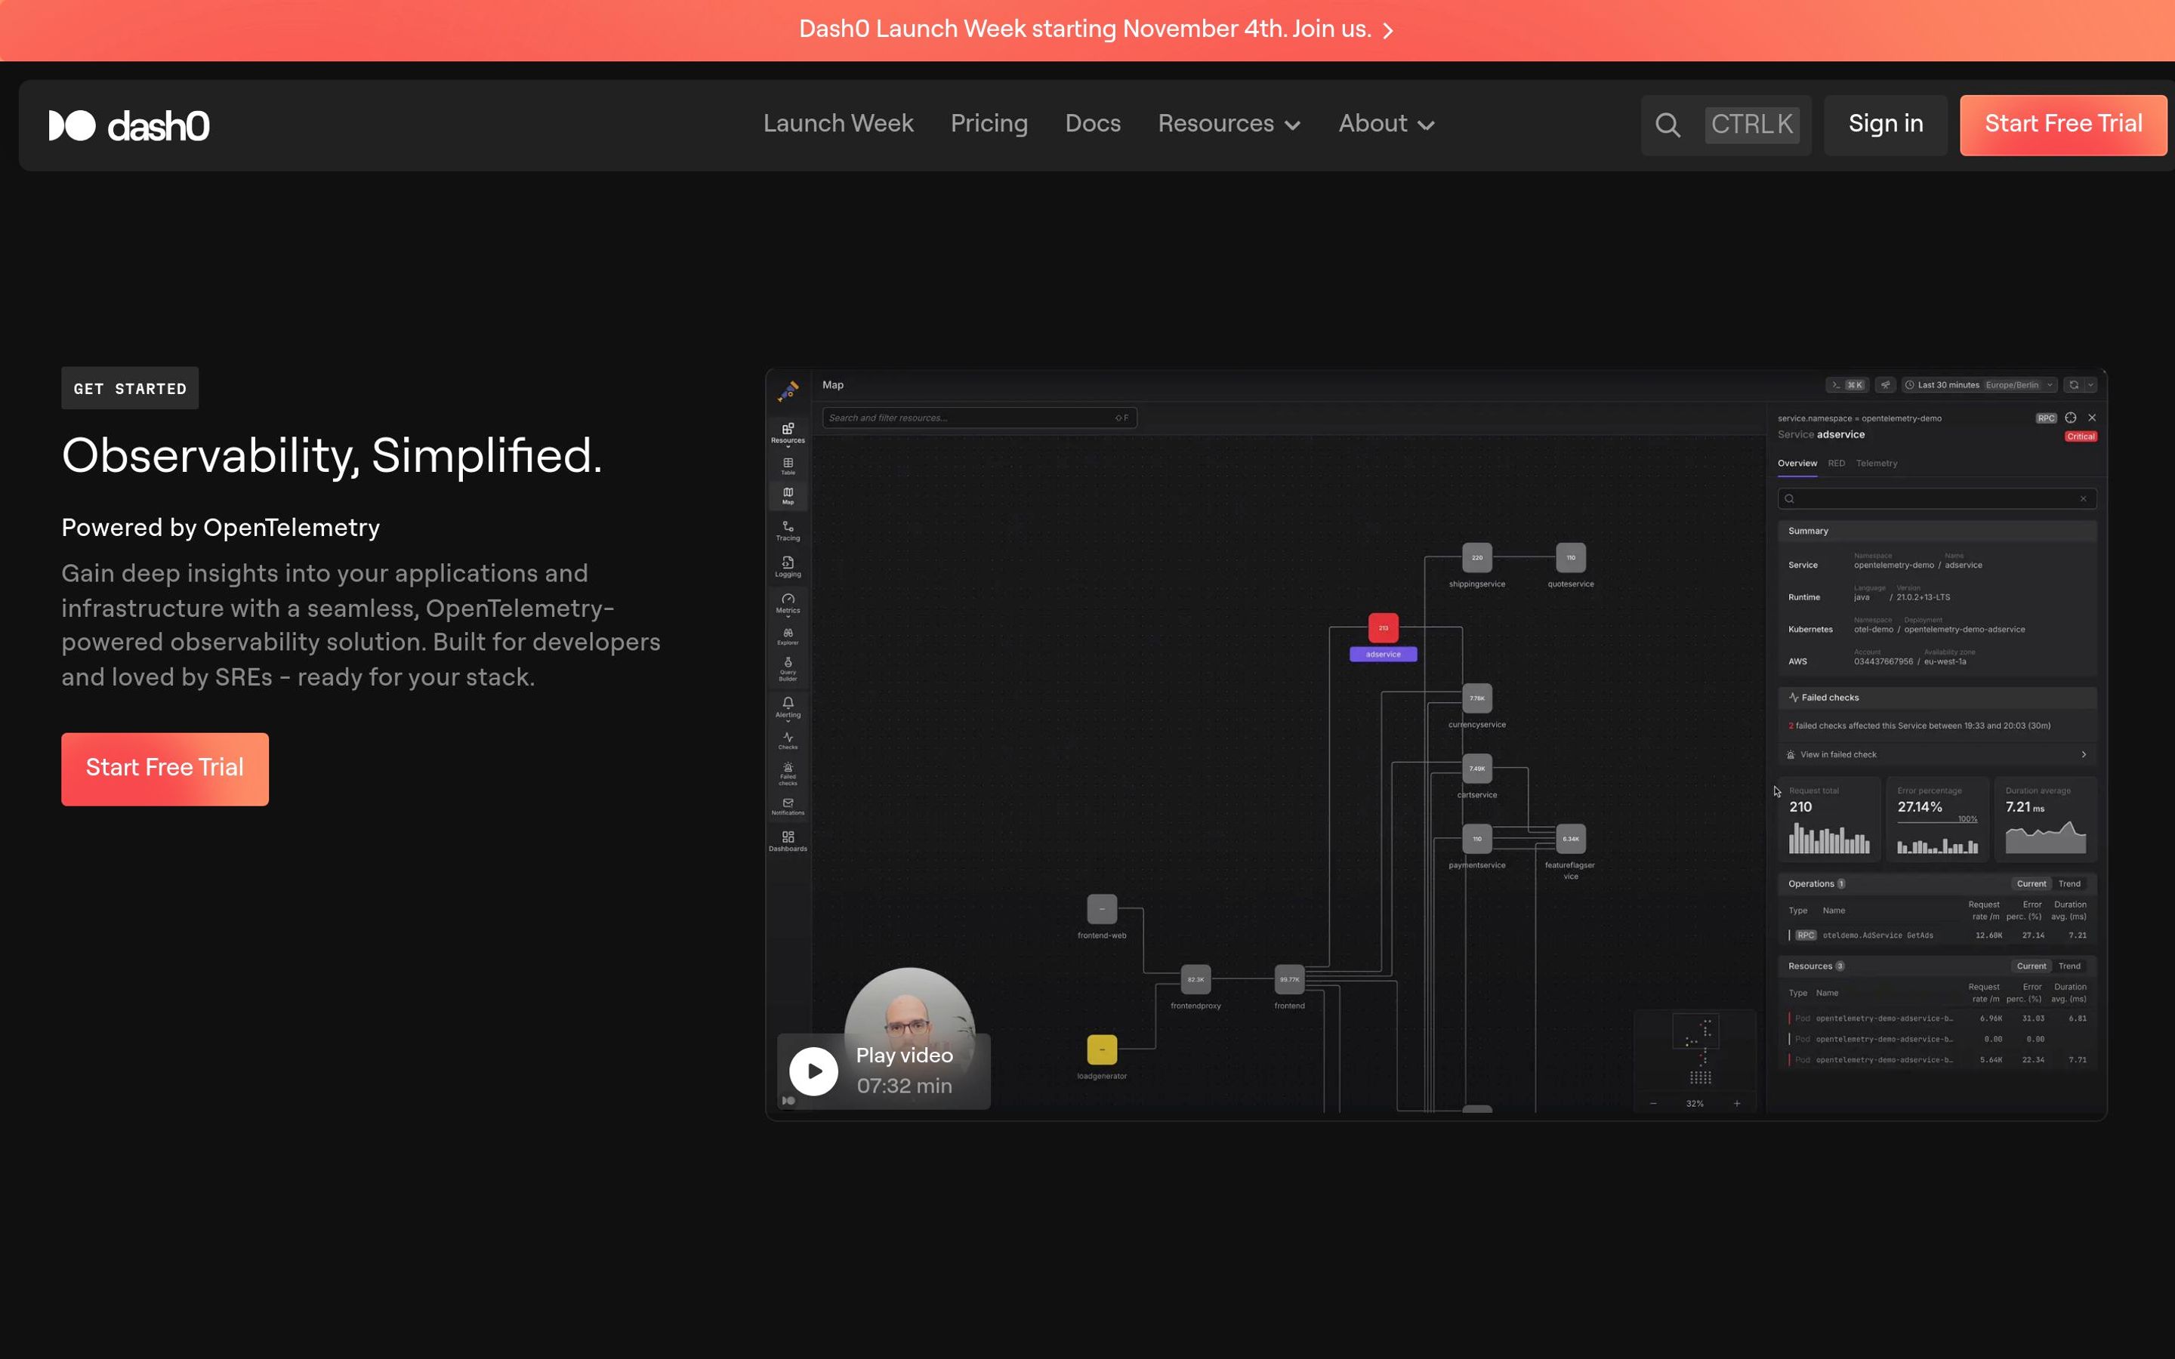Open the Launch Week announcement banner
The height and width of the screenshot is (1359, 2175).
coord(1096,29)
